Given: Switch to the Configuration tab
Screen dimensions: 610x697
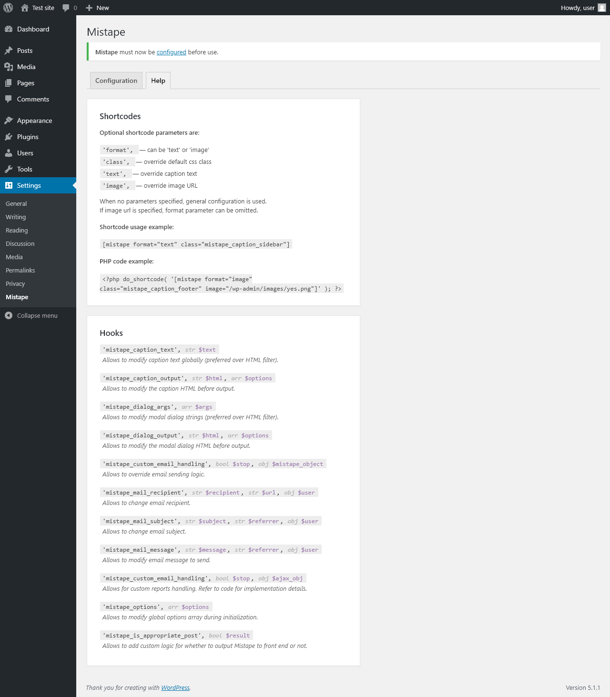Looking at the screenshot, I should pos(116,81).
